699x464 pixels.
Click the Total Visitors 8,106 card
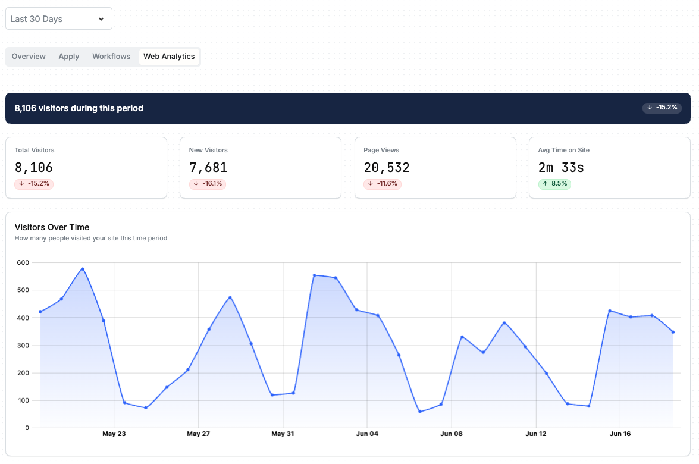point(86,168)
